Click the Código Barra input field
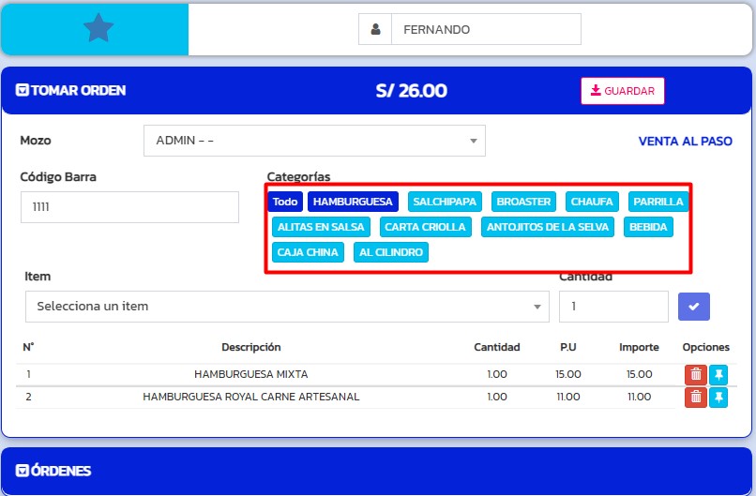The image size is (756, 496). pyautogui.click(x=129, y=207)
